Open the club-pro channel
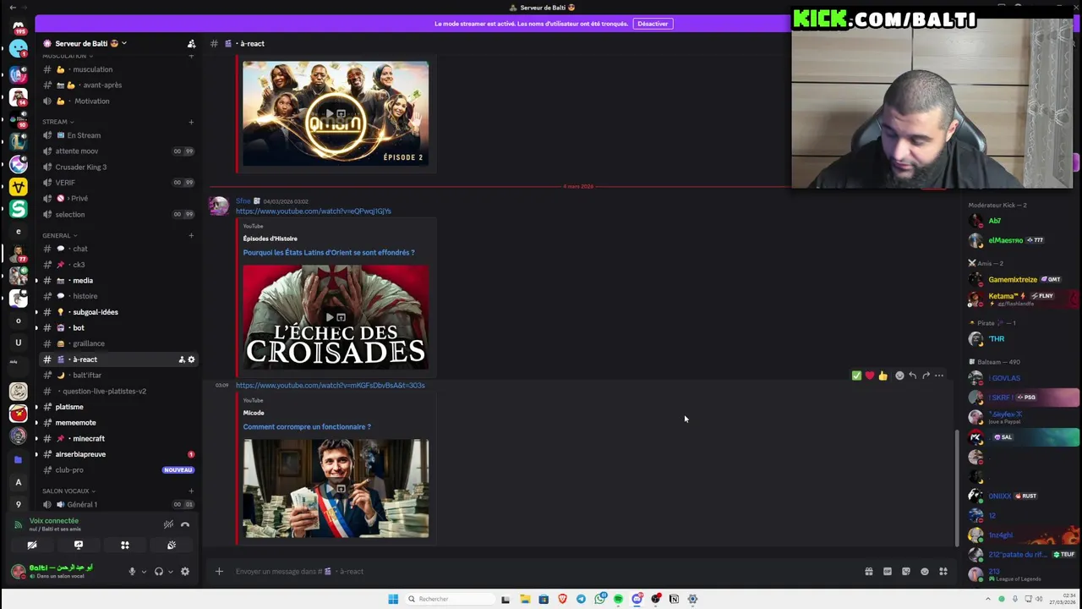The width and height of the screenshot is (1082, 609). coord(118,469)
